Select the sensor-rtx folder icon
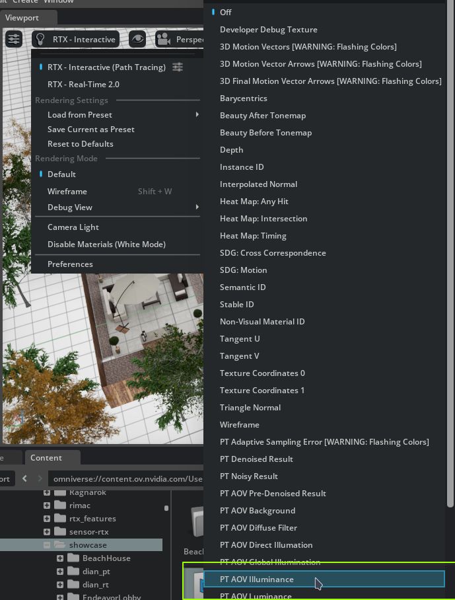Screen dimensions: 455x600 (x=60, y=531)
